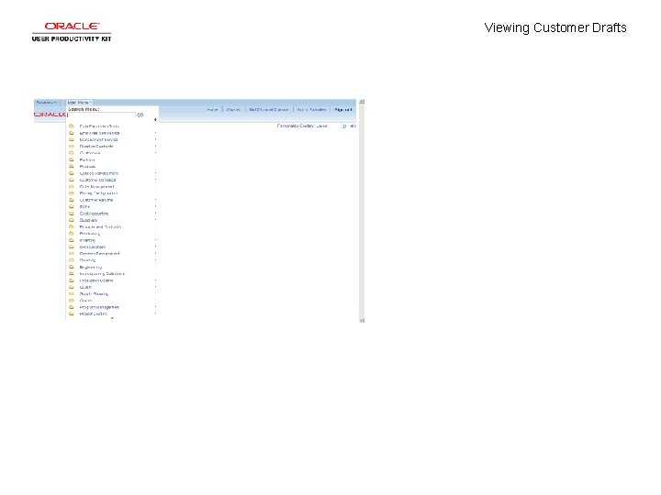Select the Items menu folder
This screenshot has height=495, width=661.
click(84, 206)
